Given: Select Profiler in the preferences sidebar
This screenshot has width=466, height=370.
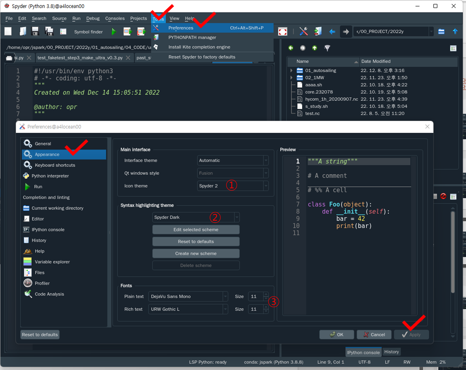Looking at the screenshot, I should pos(64,283).
